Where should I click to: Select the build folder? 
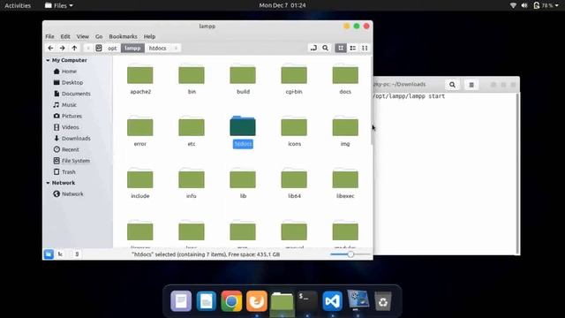pos(243,75)
